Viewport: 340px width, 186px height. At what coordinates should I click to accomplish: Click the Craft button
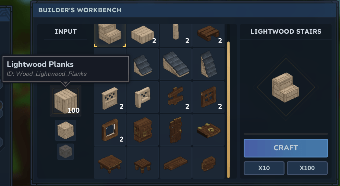pos(285,148)
